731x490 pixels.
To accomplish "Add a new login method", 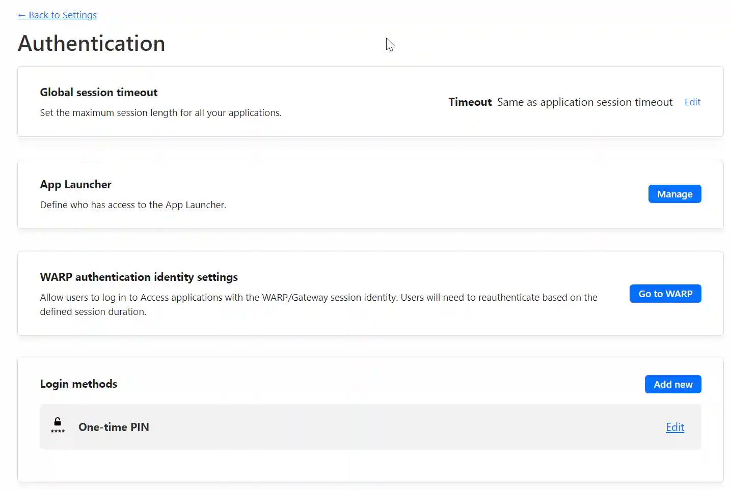I will (672, 384).
